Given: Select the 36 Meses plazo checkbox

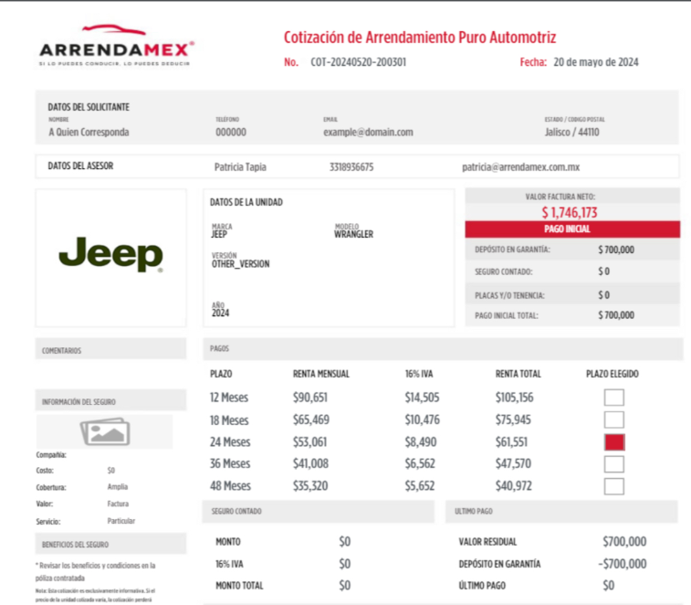Looking at the screenshot, I should point(614,464).
